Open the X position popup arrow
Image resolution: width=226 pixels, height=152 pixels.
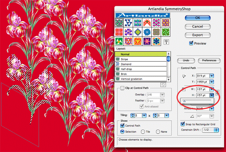pos(212,76)
